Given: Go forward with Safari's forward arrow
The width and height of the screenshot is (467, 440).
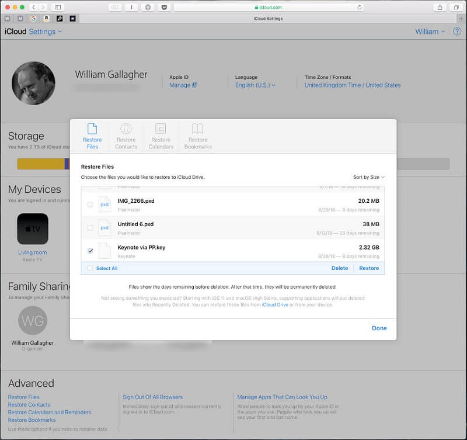Looking at the screenshot, I should 43,7.
